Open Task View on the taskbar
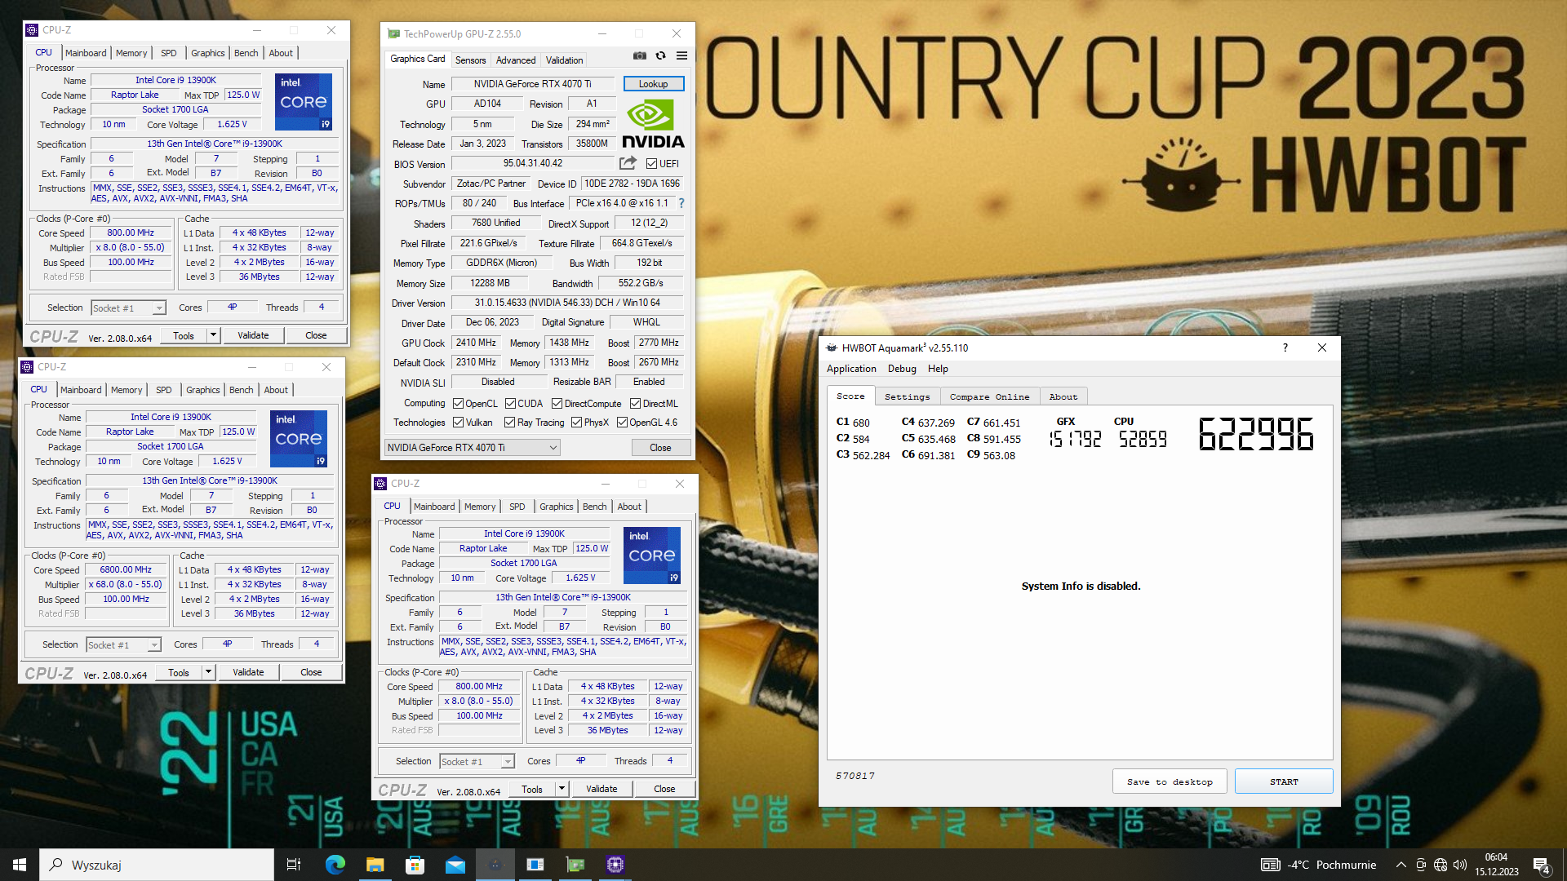 tap(294, 865)
